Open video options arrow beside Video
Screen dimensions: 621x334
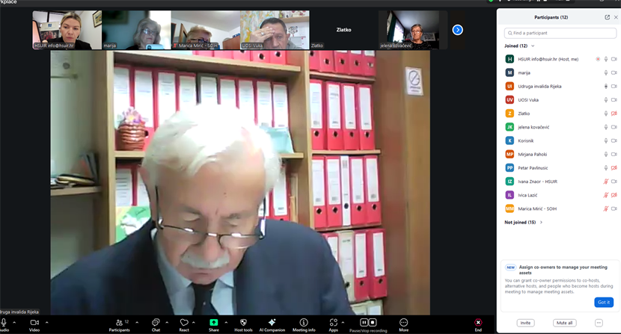pyautogui.click(x=46, y=323)
